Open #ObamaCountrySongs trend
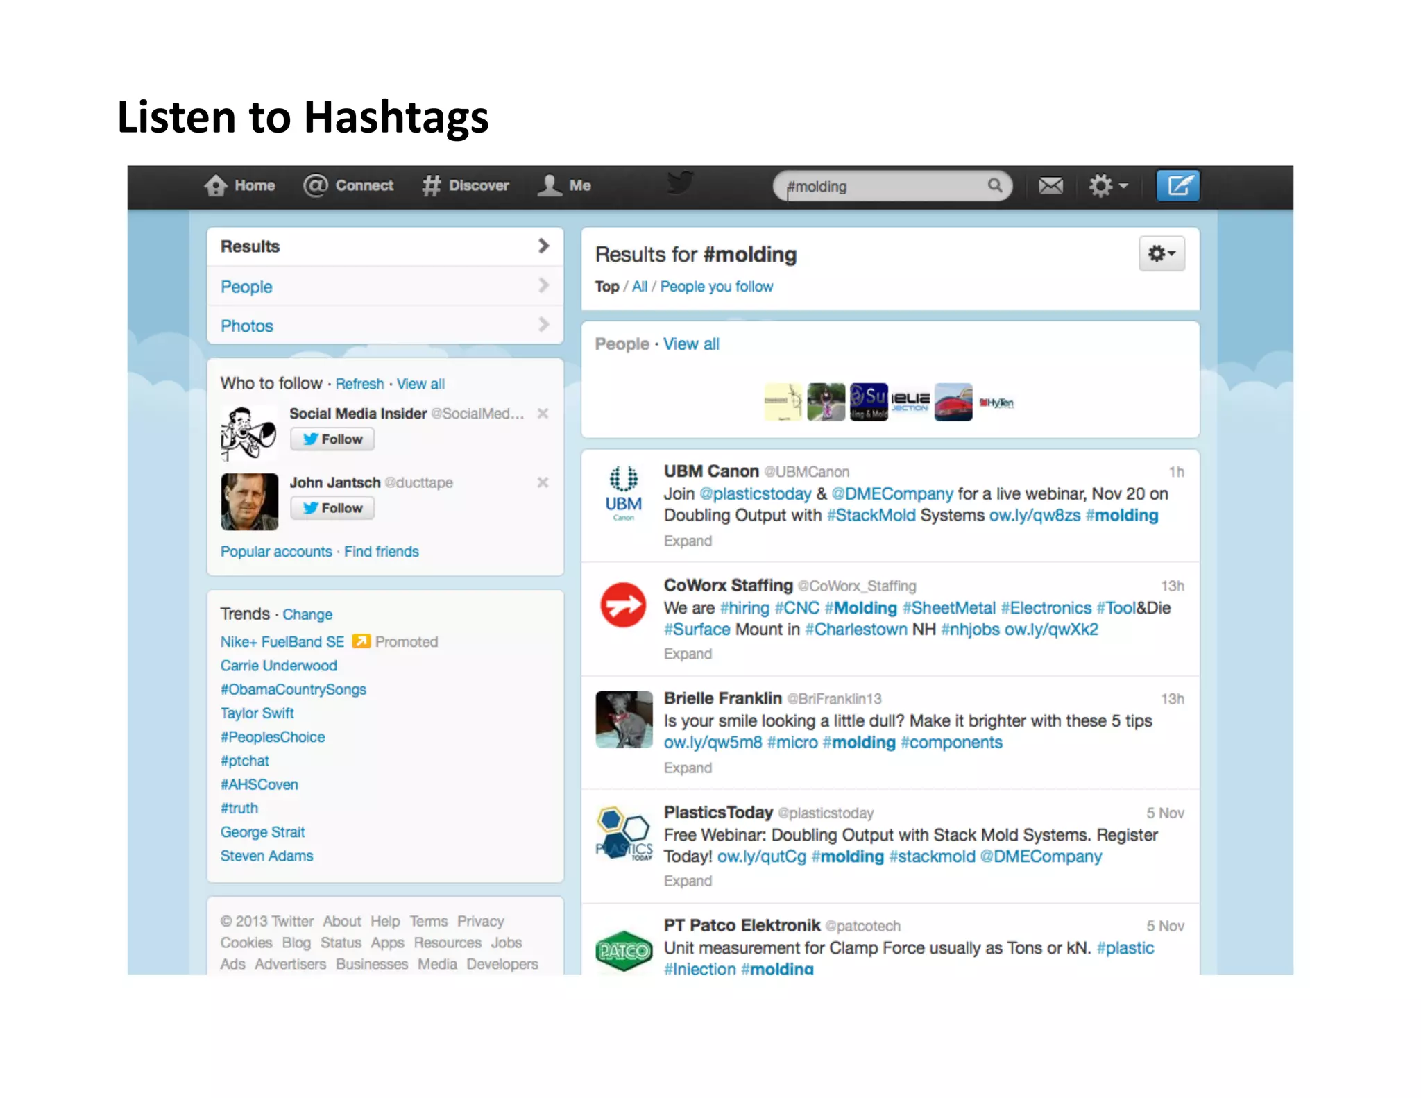This screenshot has height=1098, width=1421. [293, 689]
